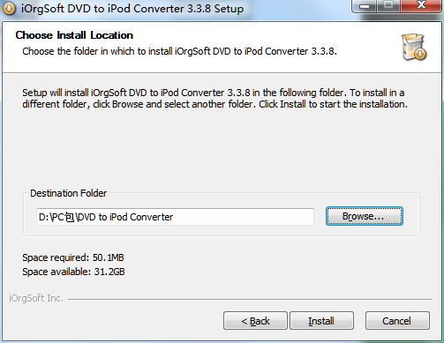This screenshot has height=343, width=444.
Task: Abort setup using the Cancel button
Action: pyautogui.click(x=397, y=321)
